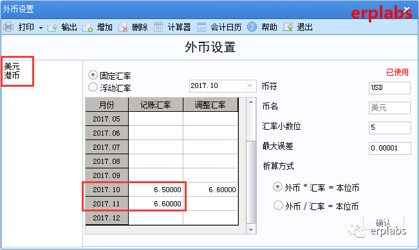Click the 输出 toolbar label
419x250 pixels.
point(70,27)
